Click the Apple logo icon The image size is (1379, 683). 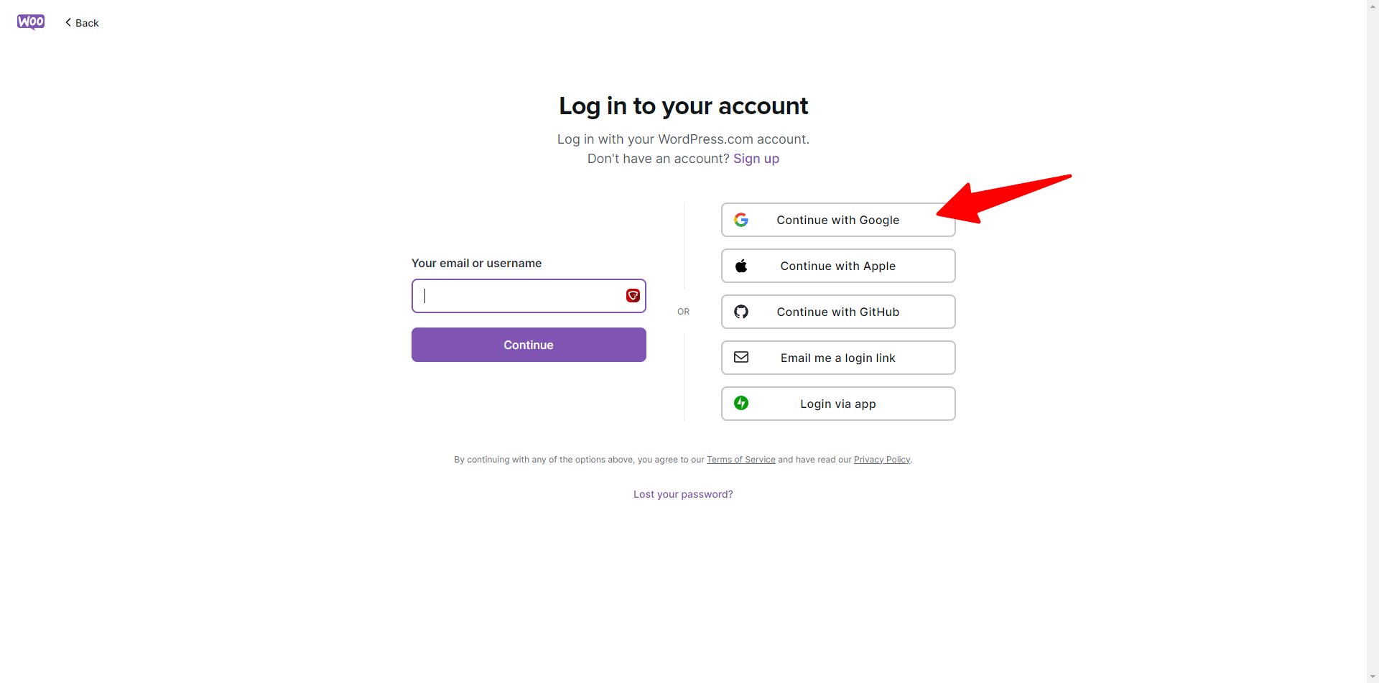point(741,266)
